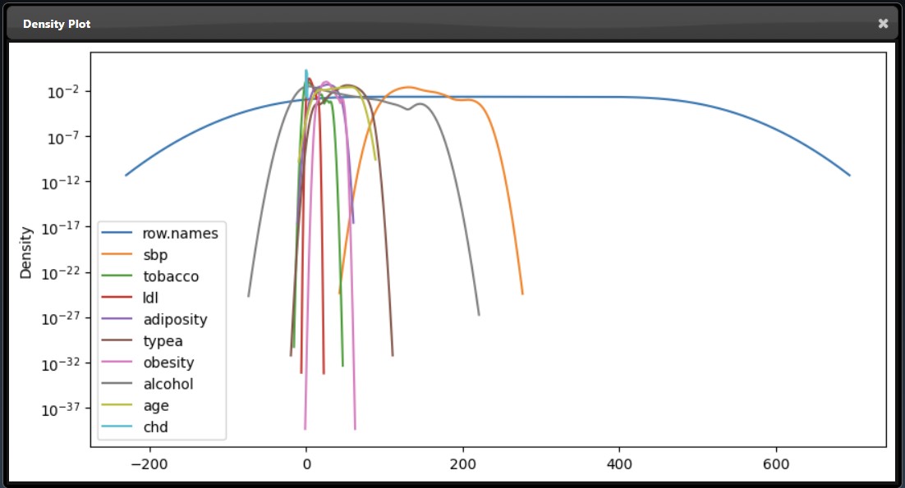The height and width of the screenshot is (488, 905).
Task: Select the chd legend label
Action: (155, 426)
